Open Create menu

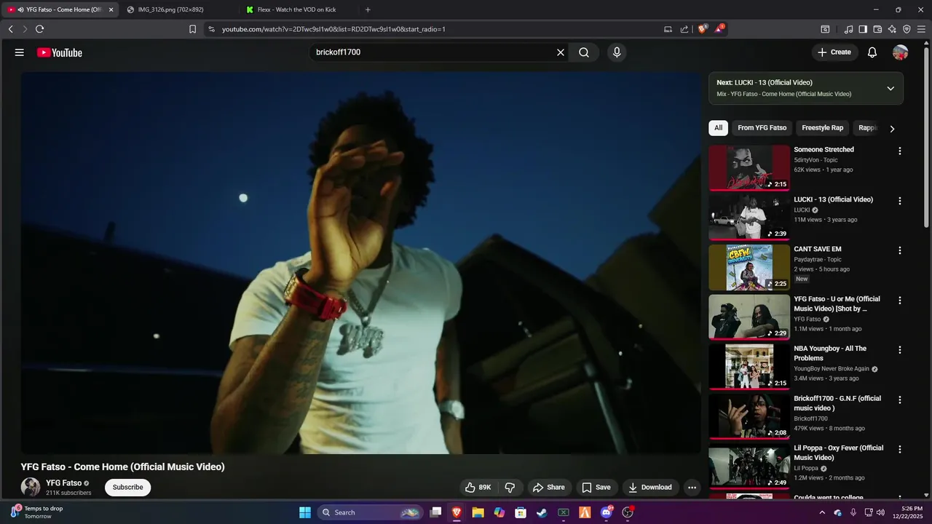pos(834,52)
